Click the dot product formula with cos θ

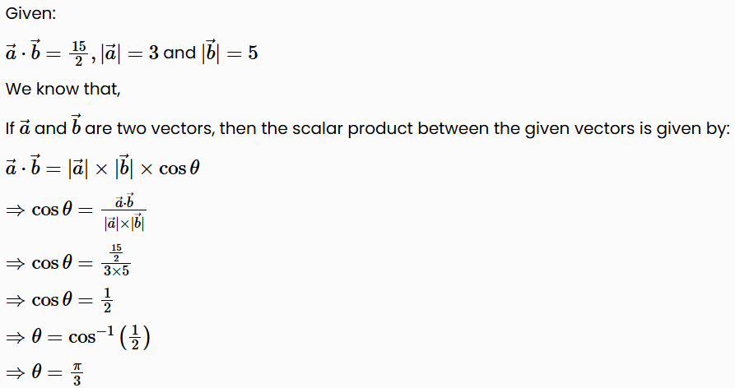coord(103,167)
